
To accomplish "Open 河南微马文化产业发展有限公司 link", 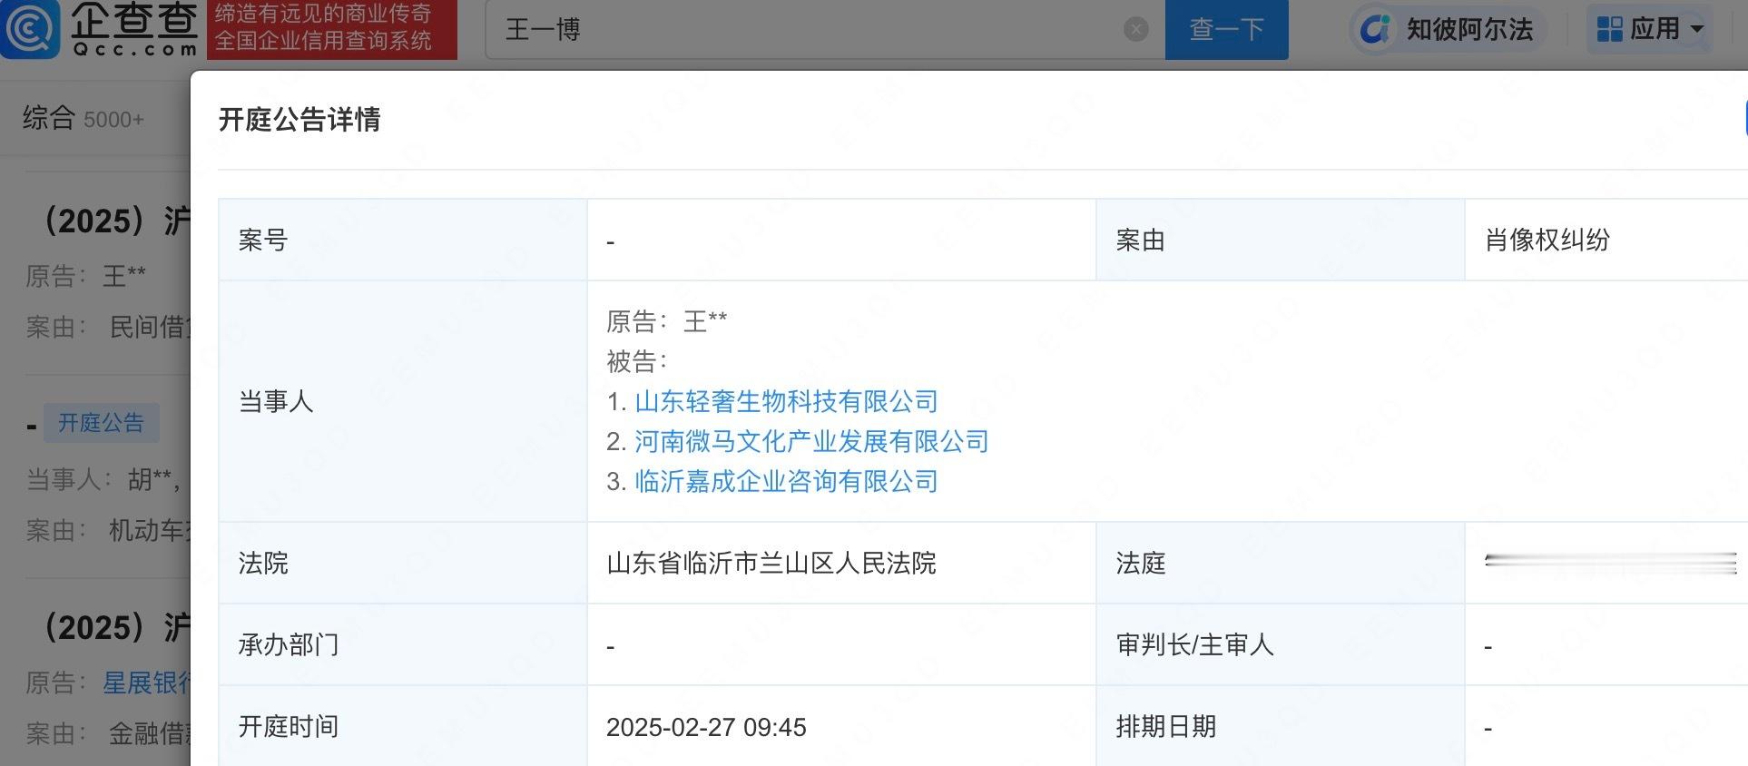I will click(811, 441).
